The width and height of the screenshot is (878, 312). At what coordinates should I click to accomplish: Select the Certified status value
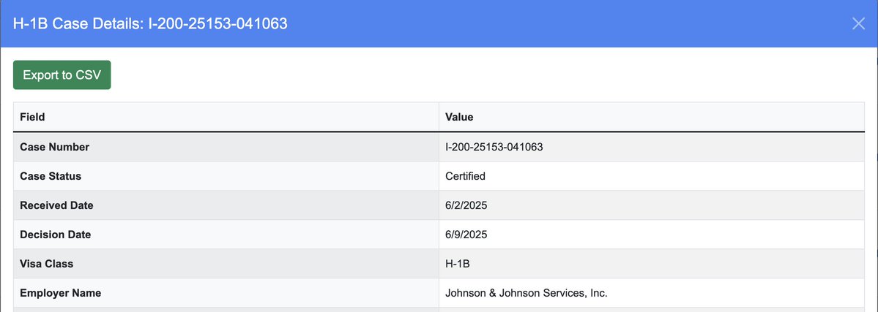click(465, 176)
